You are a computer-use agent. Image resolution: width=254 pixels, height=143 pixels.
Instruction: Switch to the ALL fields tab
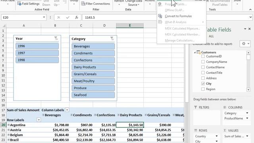point(211,36)
